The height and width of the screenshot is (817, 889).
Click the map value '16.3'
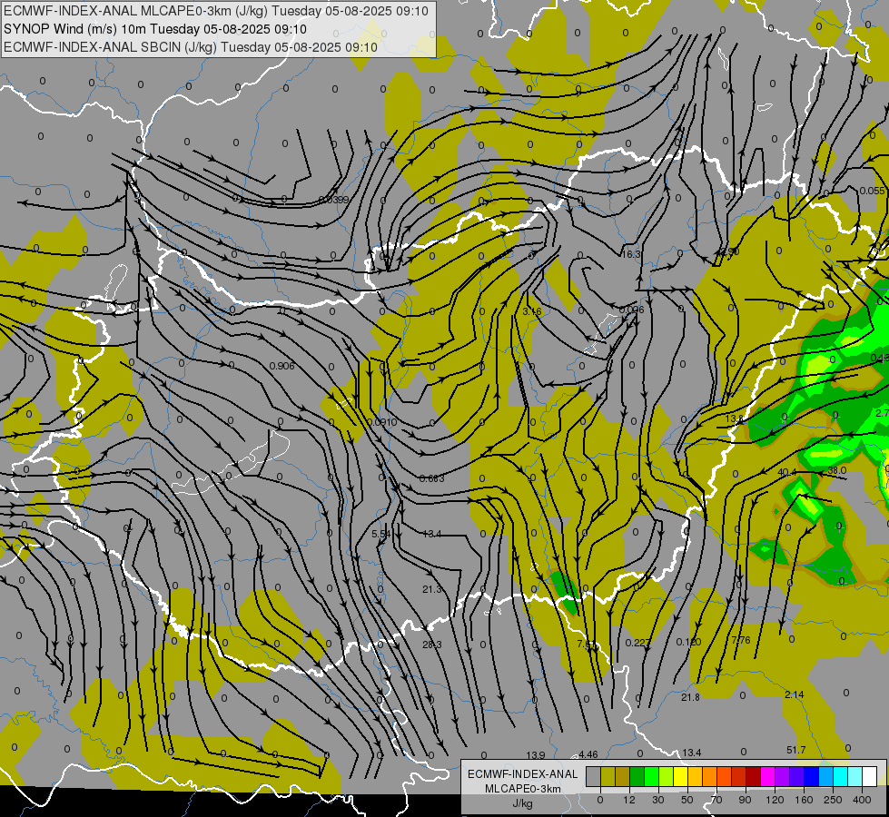click(630, 254)
